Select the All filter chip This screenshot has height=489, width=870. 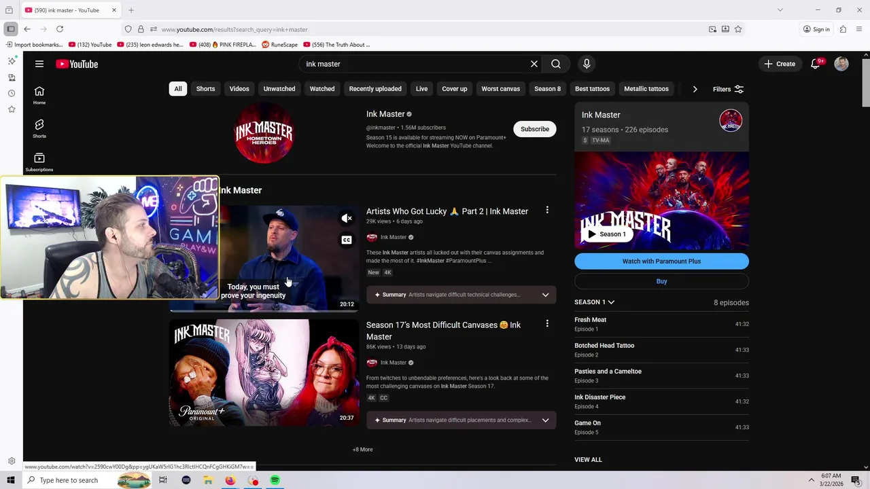click(178, 89)
